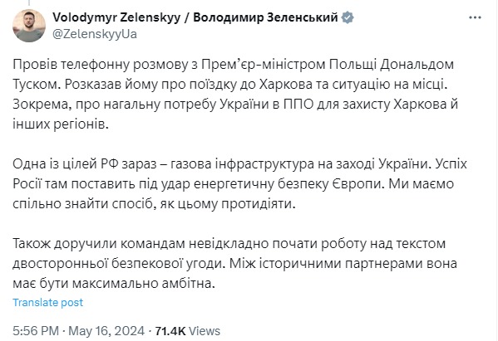Click the Ukrainian name Володимир Зеленський
The width and height of the screenshot is (498, 341).
click(265, 17)
